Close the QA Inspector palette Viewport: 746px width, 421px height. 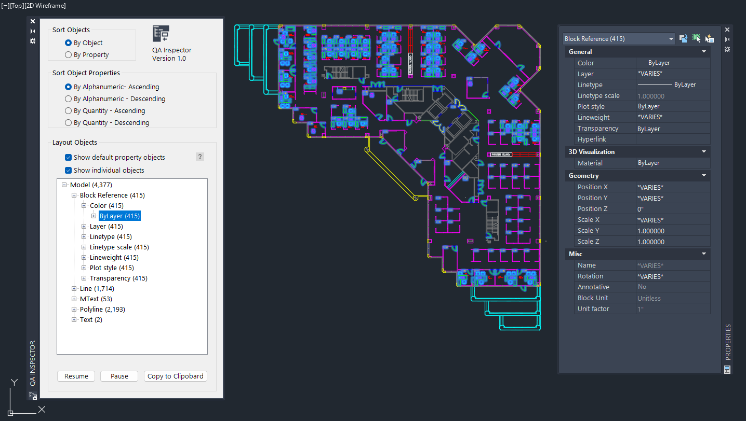click(33, 21)
